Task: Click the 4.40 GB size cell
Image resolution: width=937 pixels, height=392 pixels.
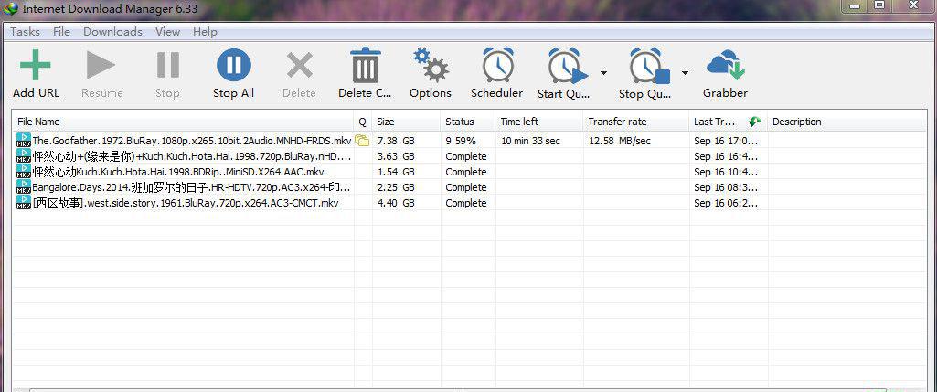Action: [396, 203]
